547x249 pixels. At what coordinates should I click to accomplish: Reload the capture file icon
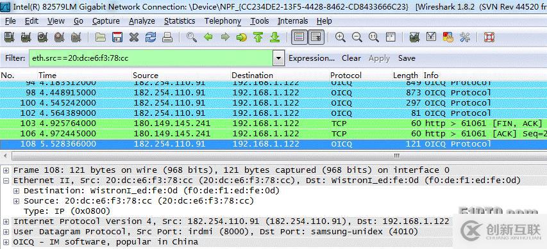(x=151, y=37)
